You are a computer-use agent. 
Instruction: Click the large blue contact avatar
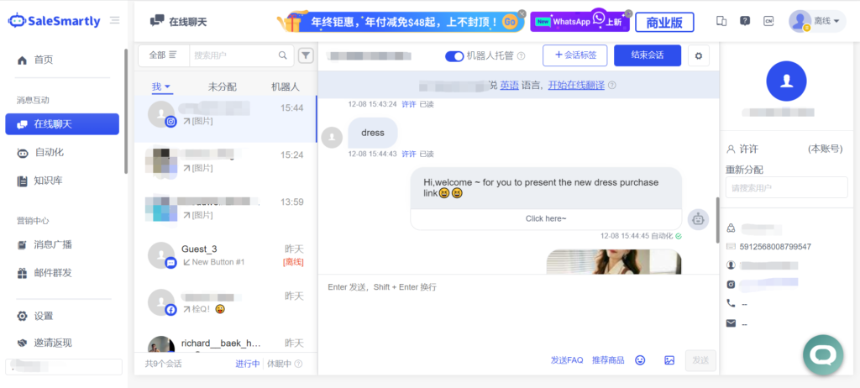pos(786,81)
